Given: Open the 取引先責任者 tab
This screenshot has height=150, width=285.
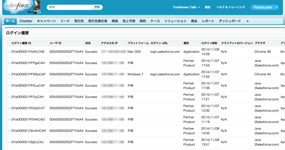Looking at the screenshot, I should pyautogui.click(x=98, y=21).
